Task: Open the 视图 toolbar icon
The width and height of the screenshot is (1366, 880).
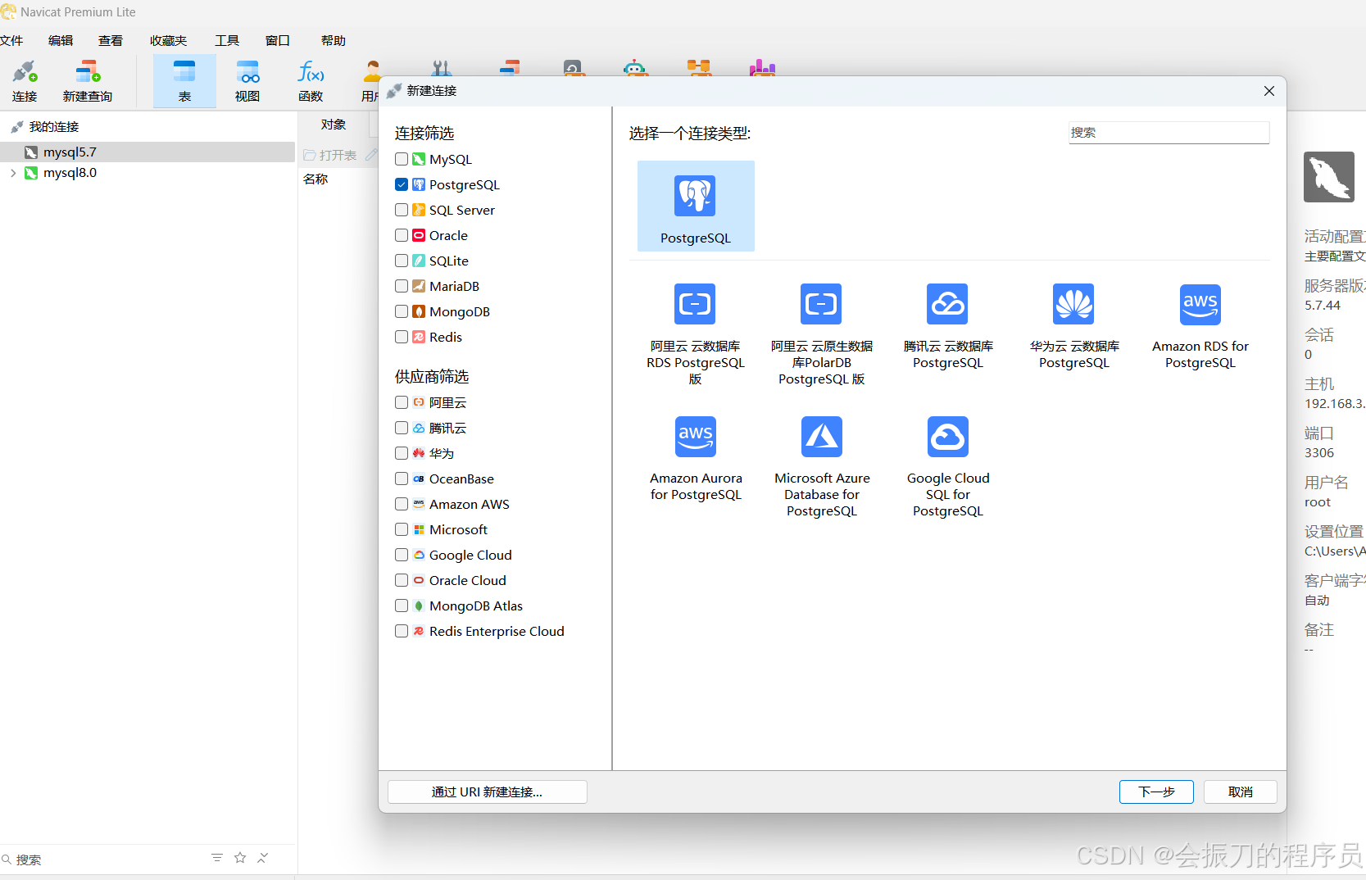Action: pos(247,79)
